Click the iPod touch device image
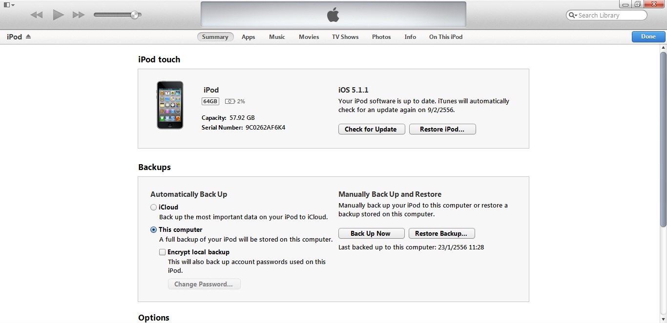Screen dimensions: 667x323 click(x=170, y=105)
